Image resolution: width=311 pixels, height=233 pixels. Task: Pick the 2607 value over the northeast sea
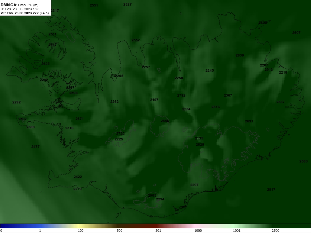[296, 33]
